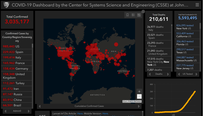Click the Europe label on the map
The height and width of the screenshot is (116, 203).
[x=95, y=49]
